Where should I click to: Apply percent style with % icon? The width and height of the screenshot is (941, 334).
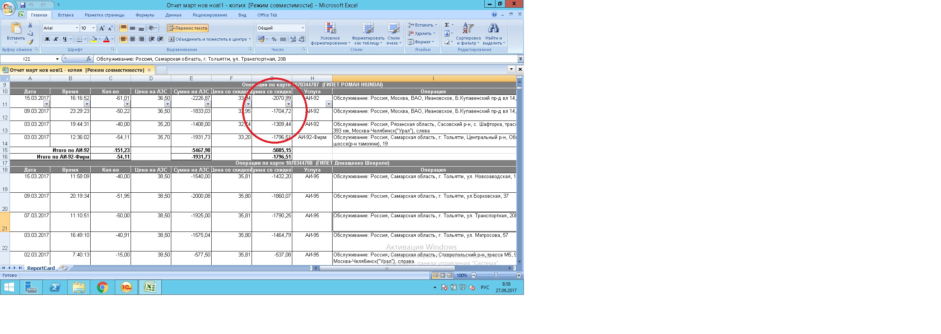274,39
